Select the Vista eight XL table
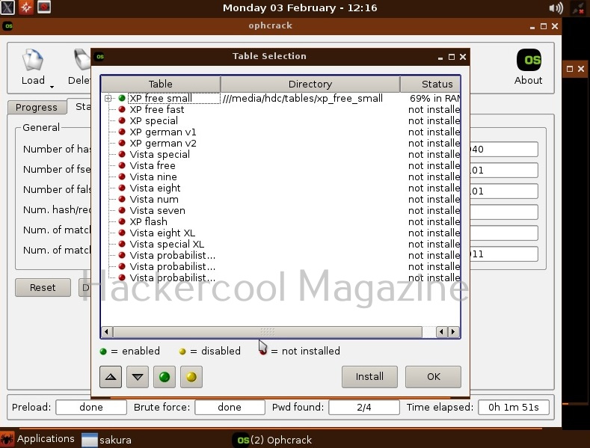This screenshot has width=590, height=448. click(162, 233)
